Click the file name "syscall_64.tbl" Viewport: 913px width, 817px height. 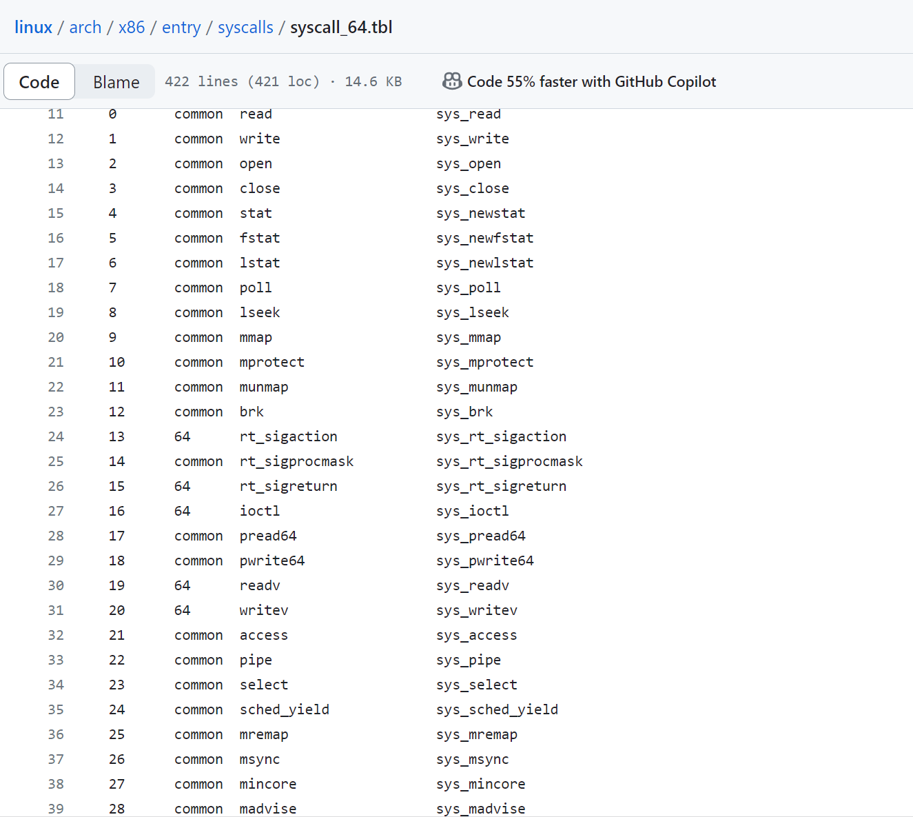[x=340, y=27]
